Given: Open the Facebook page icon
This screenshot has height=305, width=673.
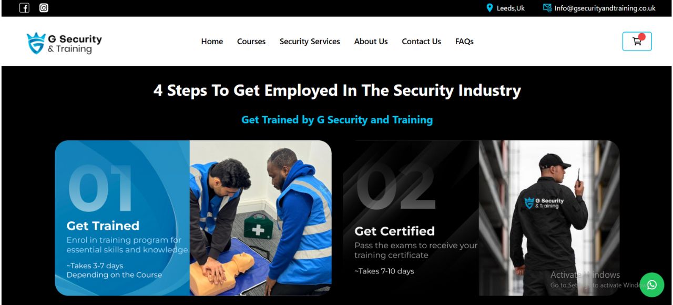Looking at the screenshot, I should pos(24,8).
